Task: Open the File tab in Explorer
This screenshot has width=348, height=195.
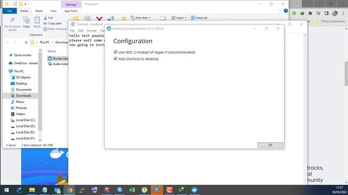Action: (x=10, y=11)
